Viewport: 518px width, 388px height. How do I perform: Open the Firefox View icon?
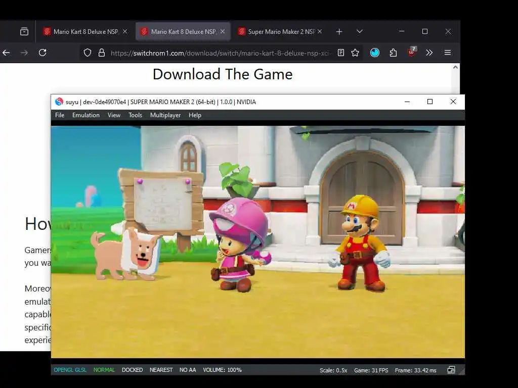(x=24, y=32)
